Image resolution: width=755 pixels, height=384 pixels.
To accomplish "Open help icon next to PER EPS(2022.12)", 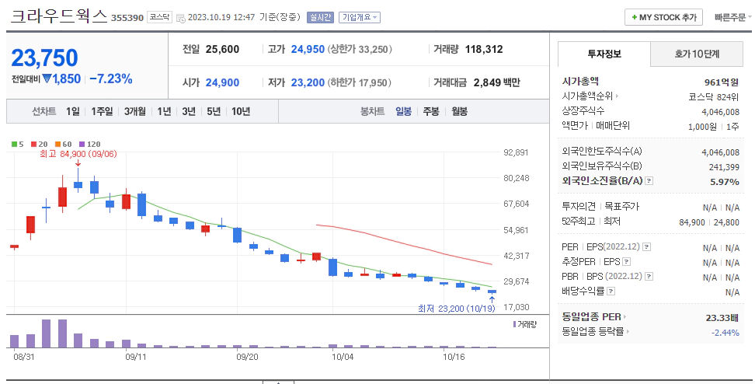I will (x=647, y=246).
